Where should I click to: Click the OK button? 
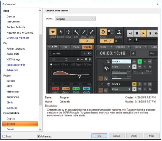99,136
